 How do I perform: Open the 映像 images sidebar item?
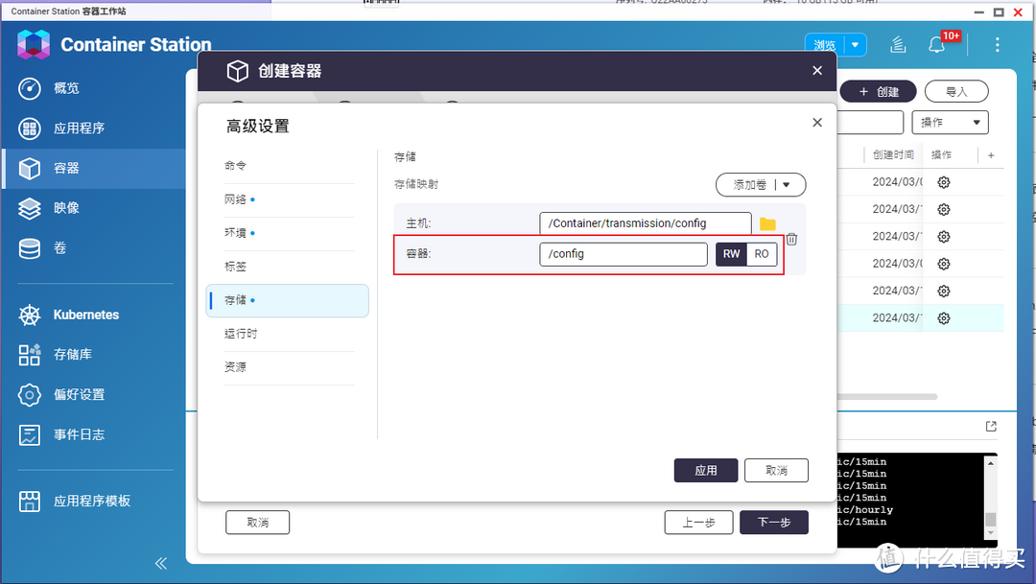[92, 208]
